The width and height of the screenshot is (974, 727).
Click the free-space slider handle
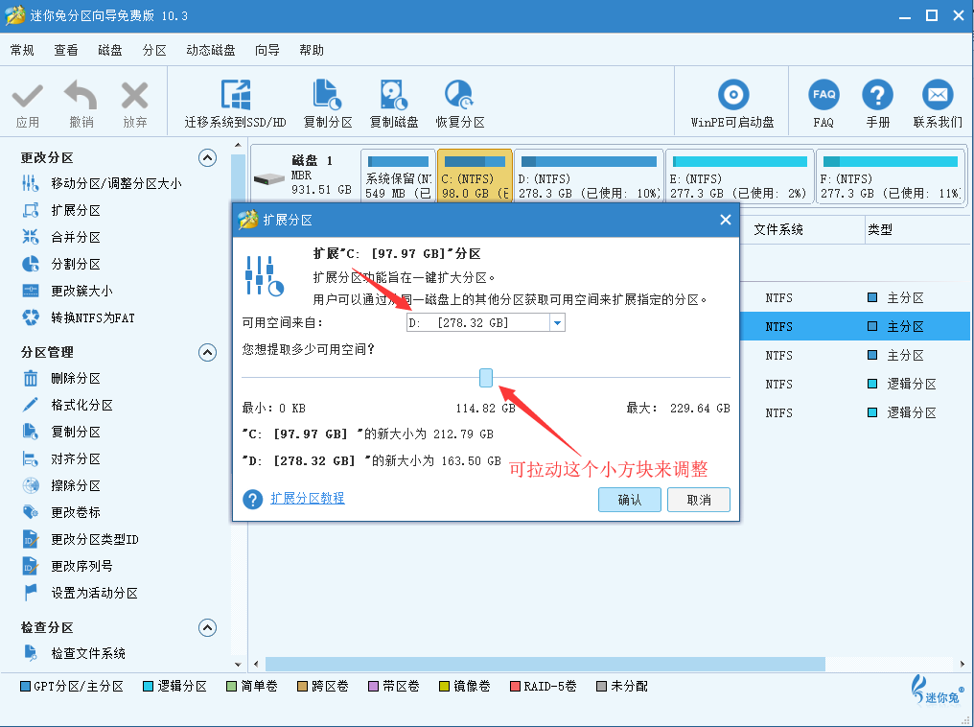(486, 377)
